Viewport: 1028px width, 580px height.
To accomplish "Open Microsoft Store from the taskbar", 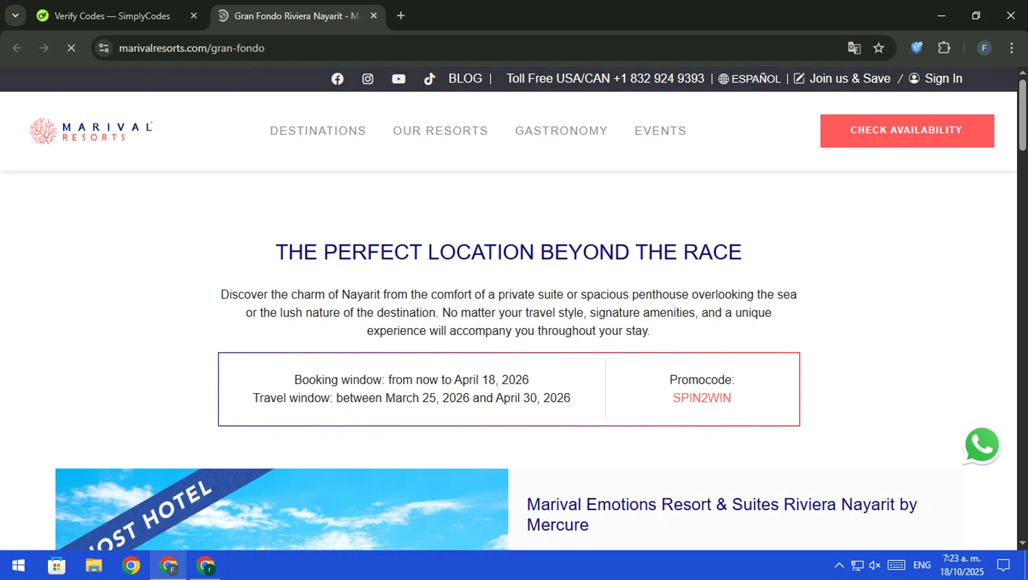I will (x=56, y=566).
